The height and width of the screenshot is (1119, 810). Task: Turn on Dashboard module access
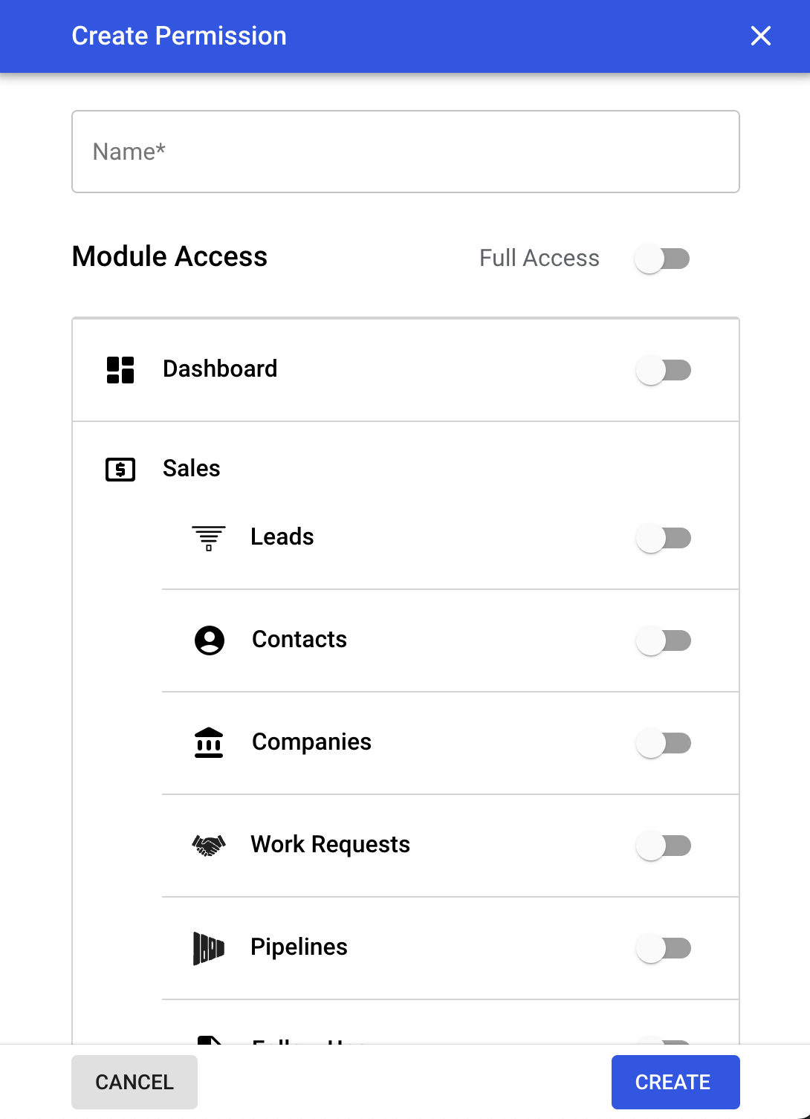664,370
